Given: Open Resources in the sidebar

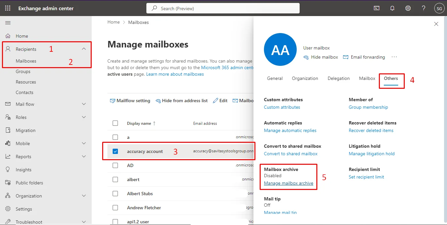Looking at the screenshot, I should [x=26, y=82].
